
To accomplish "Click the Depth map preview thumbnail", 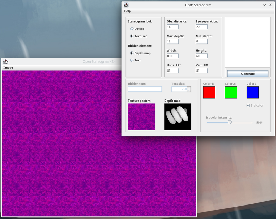I will [177, 117].
